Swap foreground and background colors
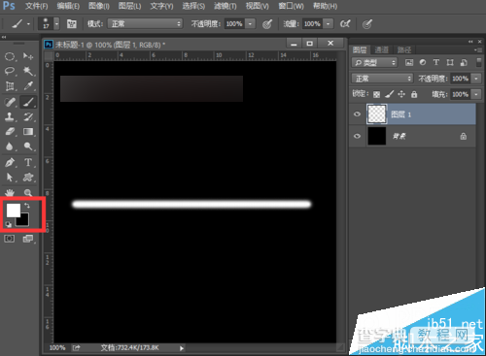The height and width of the screenshot is (356, 486). click(27, 206)
